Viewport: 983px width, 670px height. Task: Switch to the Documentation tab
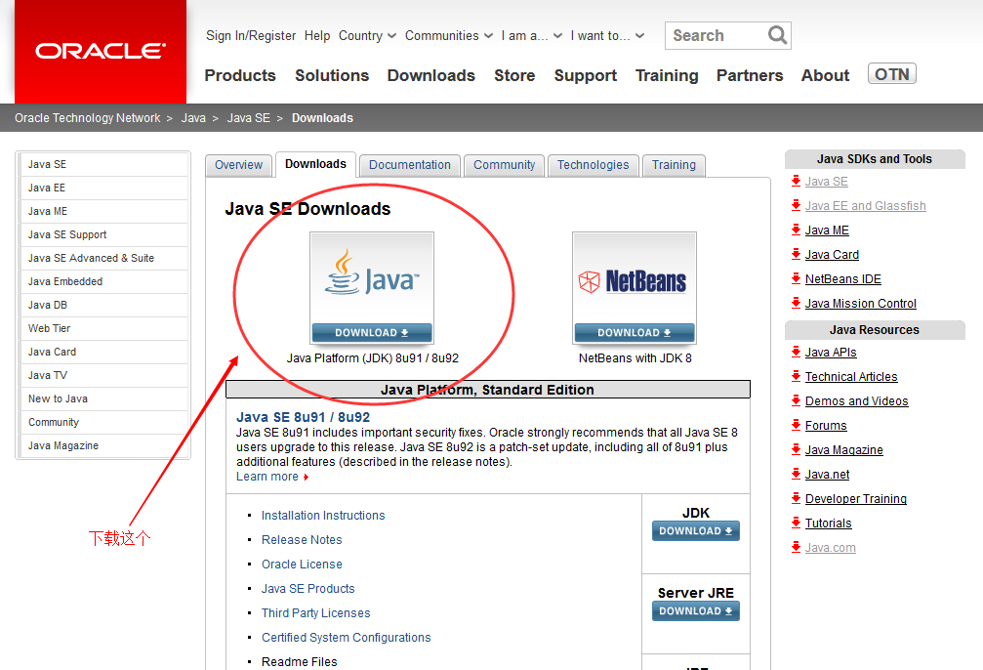[x=410, y=165]
